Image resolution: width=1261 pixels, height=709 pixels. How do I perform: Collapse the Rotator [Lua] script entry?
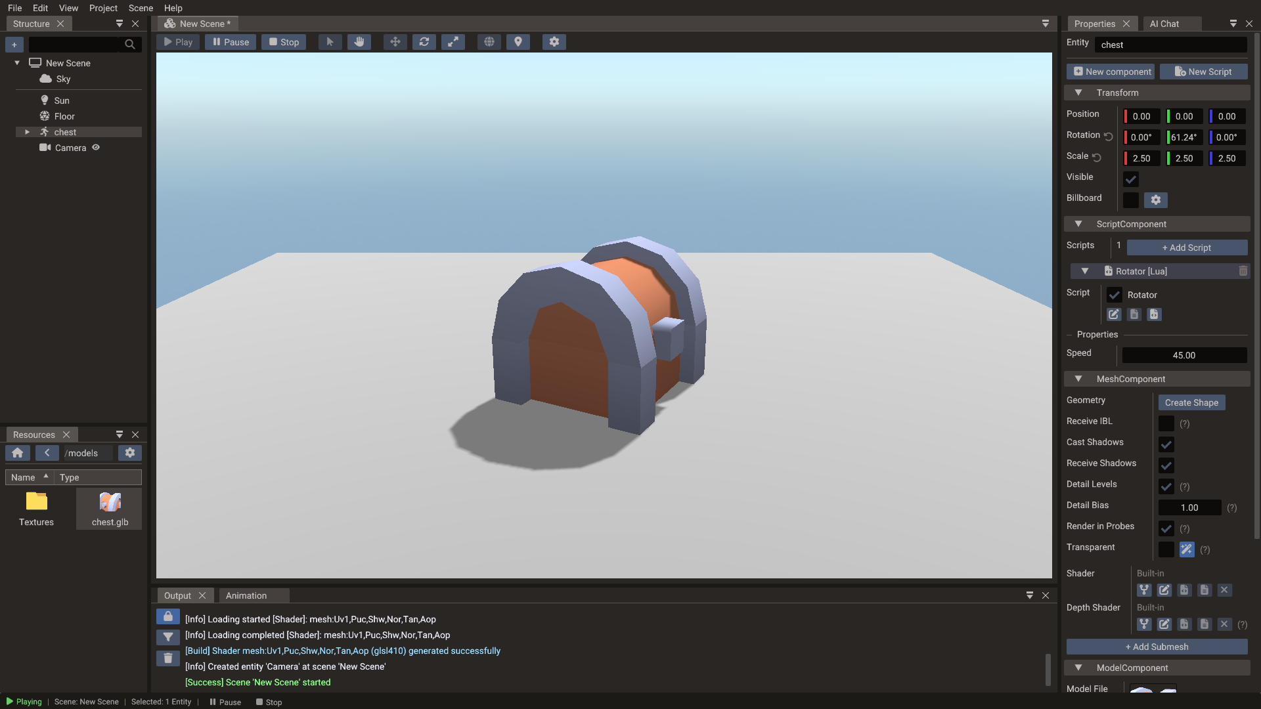1085,271
